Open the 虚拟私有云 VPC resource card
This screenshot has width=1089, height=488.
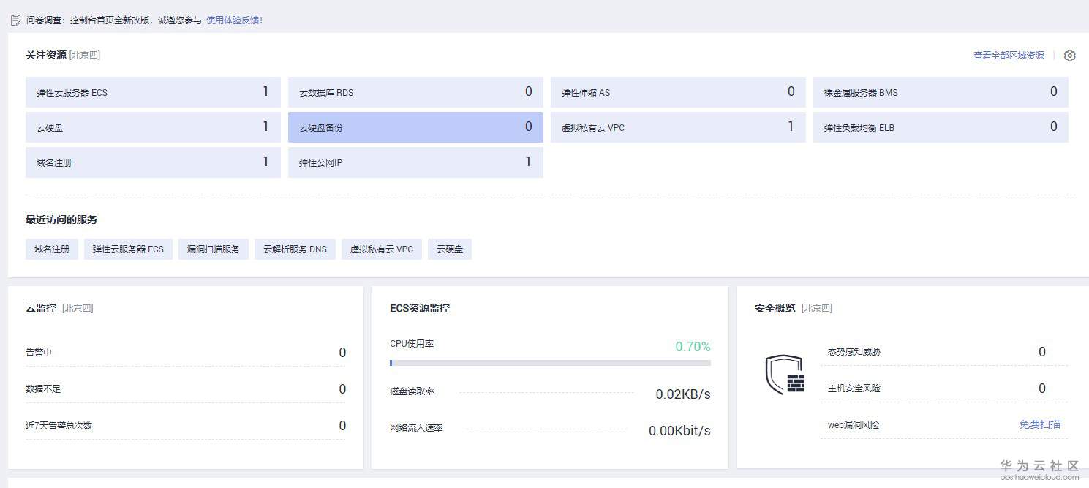tap(678, 127)
